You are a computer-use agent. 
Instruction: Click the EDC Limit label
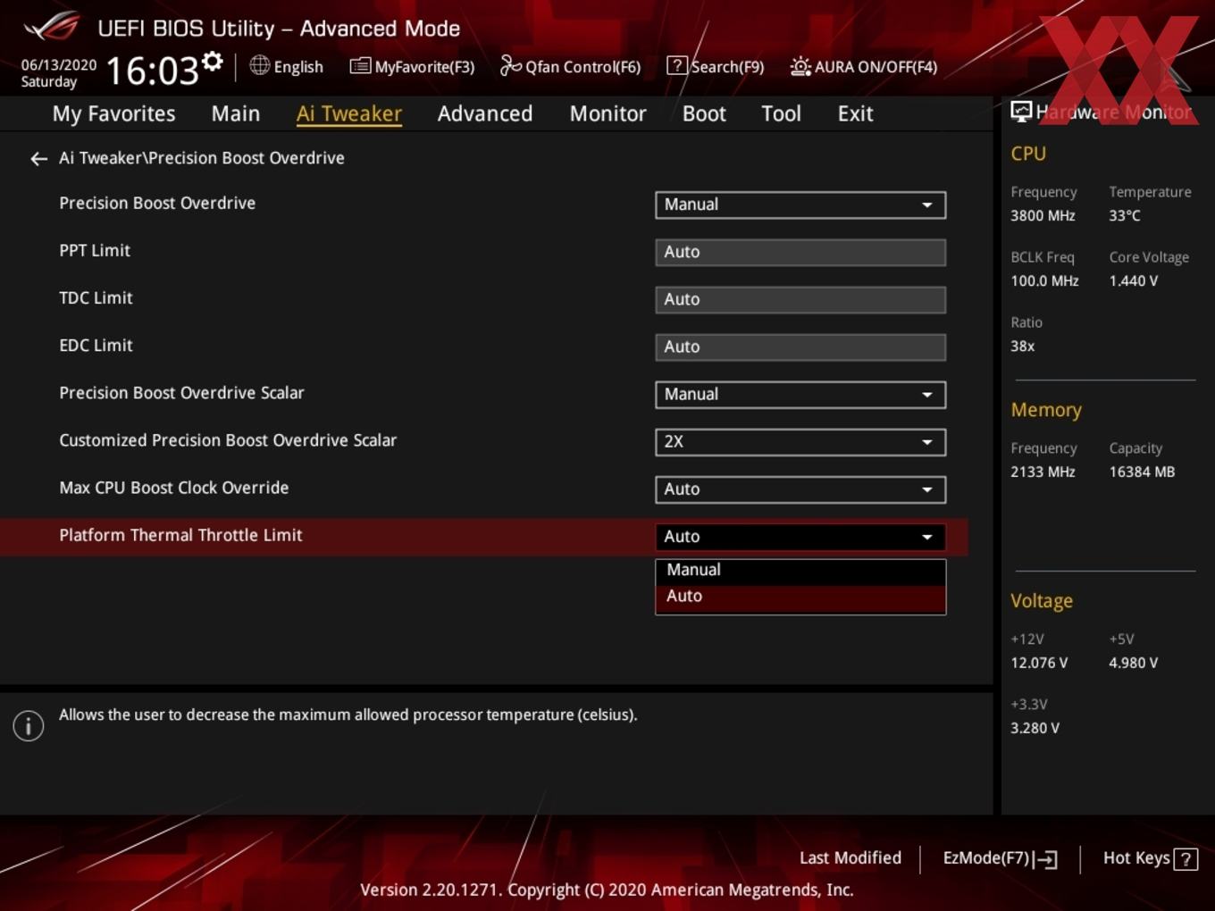[x=96, y=345]
